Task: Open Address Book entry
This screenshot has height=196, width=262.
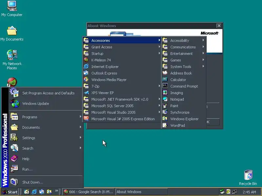Action: pos(183,73)
